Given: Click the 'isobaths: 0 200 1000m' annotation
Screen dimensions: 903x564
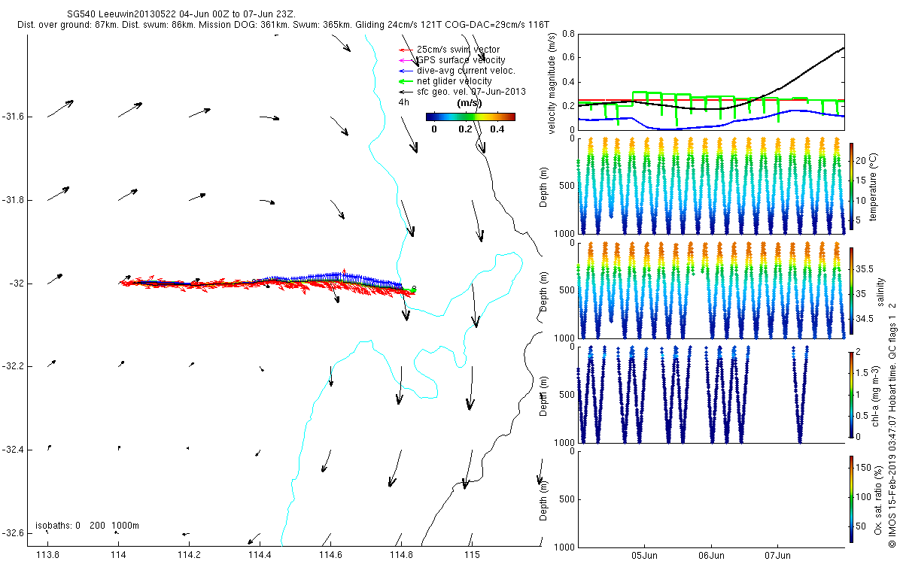Looking at the screenshot, I should tap(87, 526).
